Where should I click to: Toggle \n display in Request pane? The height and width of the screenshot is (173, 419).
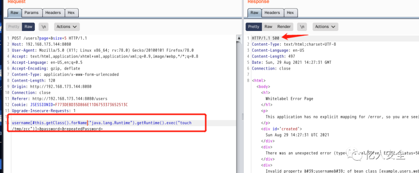point(43,27)
